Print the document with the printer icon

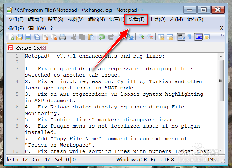[x=62, y=37]
